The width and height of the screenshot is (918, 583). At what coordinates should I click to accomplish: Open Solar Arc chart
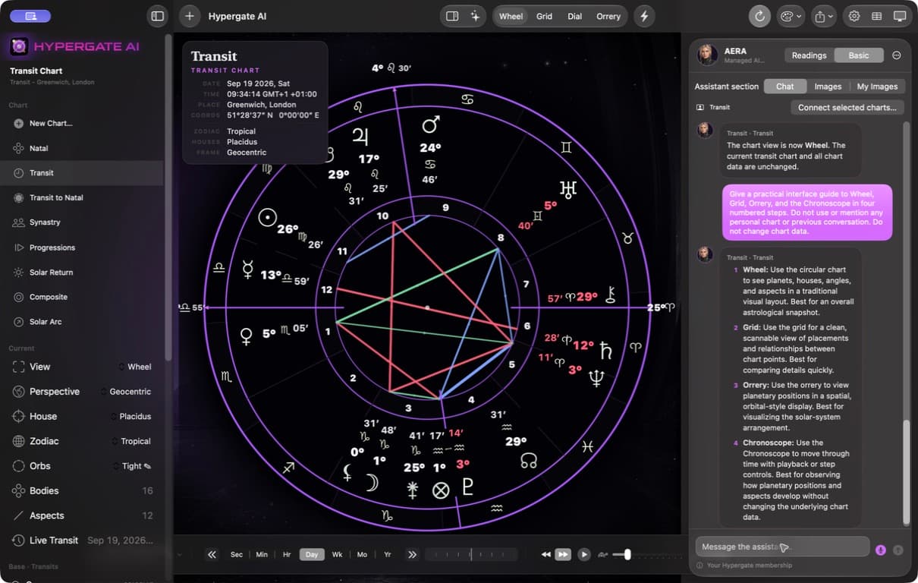pyautogui.click(x=82, y=322)
